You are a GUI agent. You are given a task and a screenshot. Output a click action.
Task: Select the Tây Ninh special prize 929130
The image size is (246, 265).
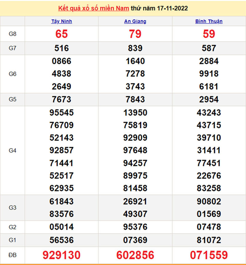coord(61,255)
